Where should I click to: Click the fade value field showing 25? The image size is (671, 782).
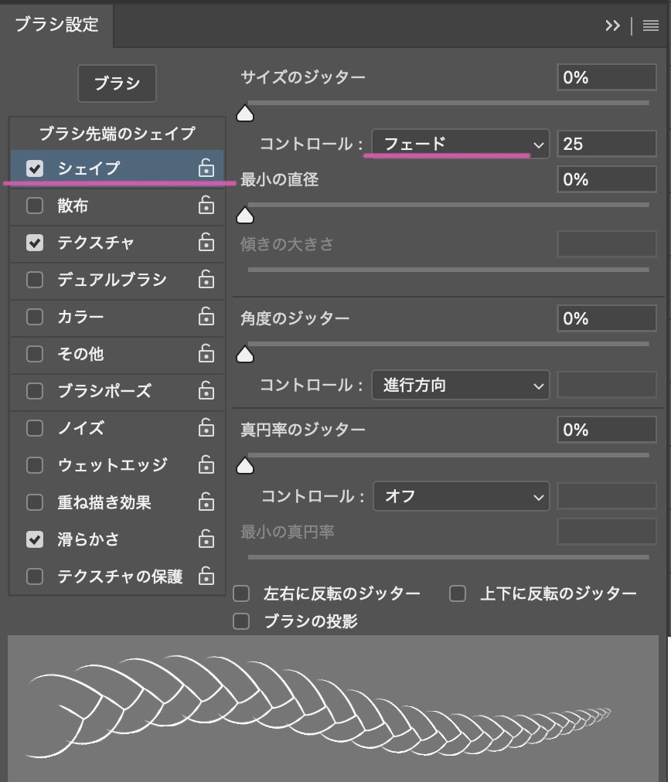tap(606, 143)
